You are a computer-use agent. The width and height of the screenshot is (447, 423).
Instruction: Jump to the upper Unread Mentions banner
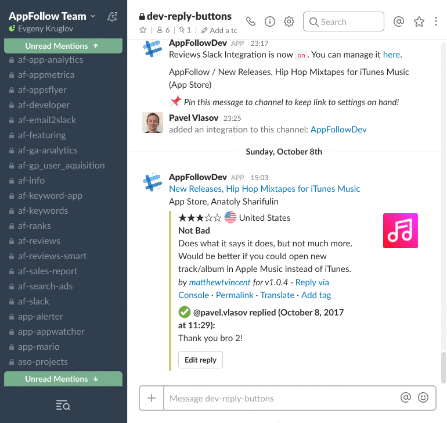63,46
